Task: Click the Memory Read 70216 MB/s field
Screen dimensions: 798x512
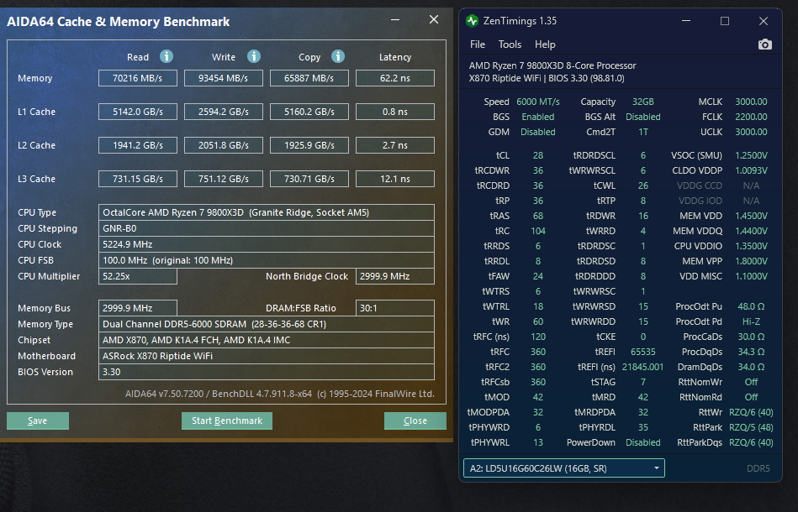Action: 138,78
